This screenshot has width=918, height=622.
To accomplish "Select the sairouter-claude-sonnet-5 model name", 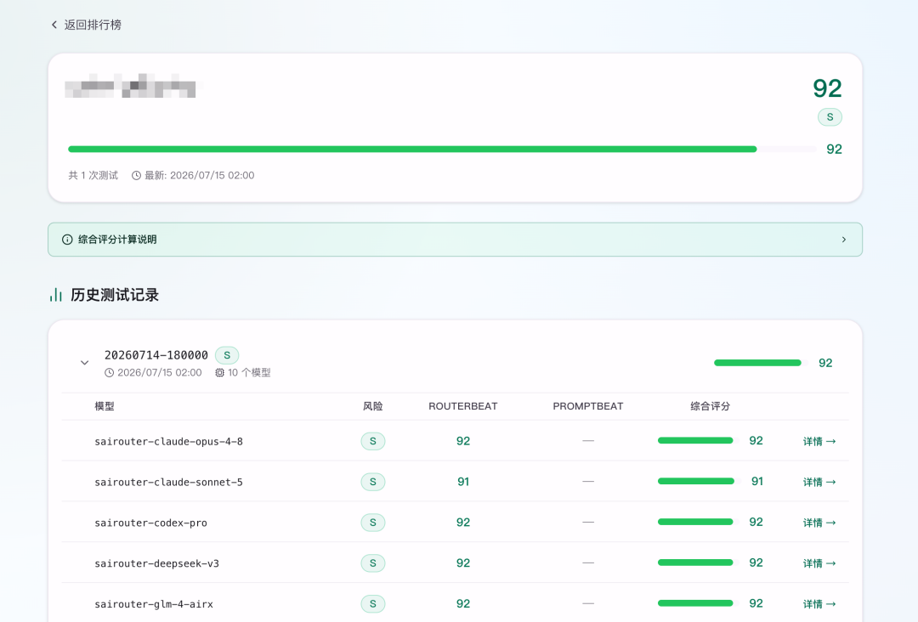I will coord(168,482).
